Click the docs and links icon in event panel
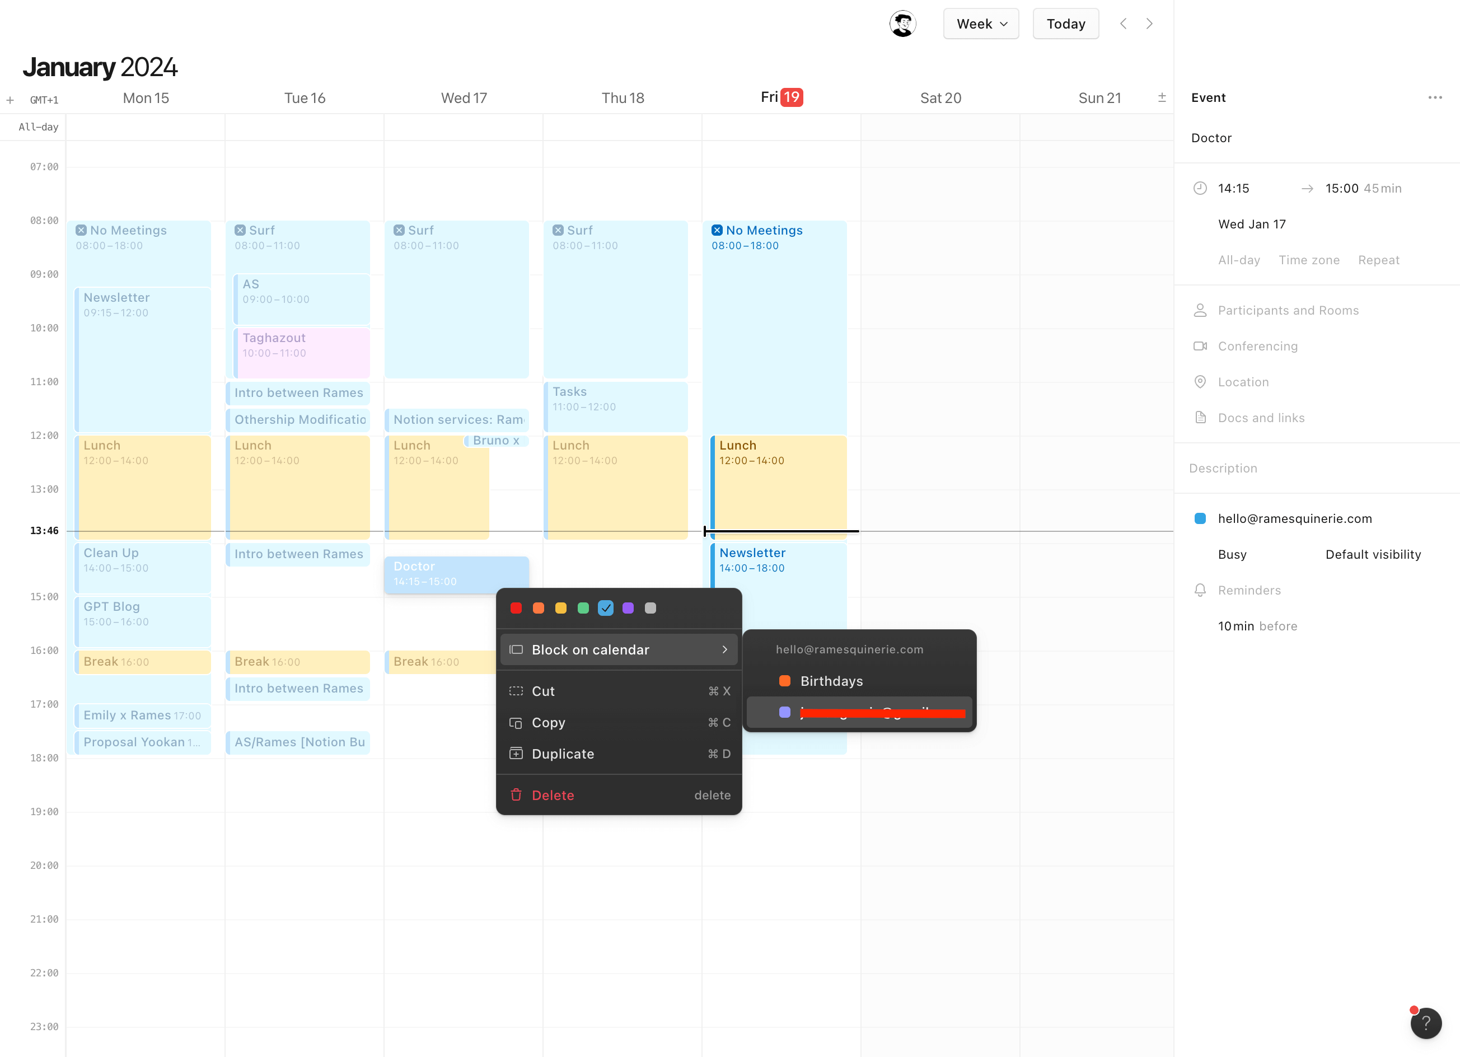 coord(1200,416)
